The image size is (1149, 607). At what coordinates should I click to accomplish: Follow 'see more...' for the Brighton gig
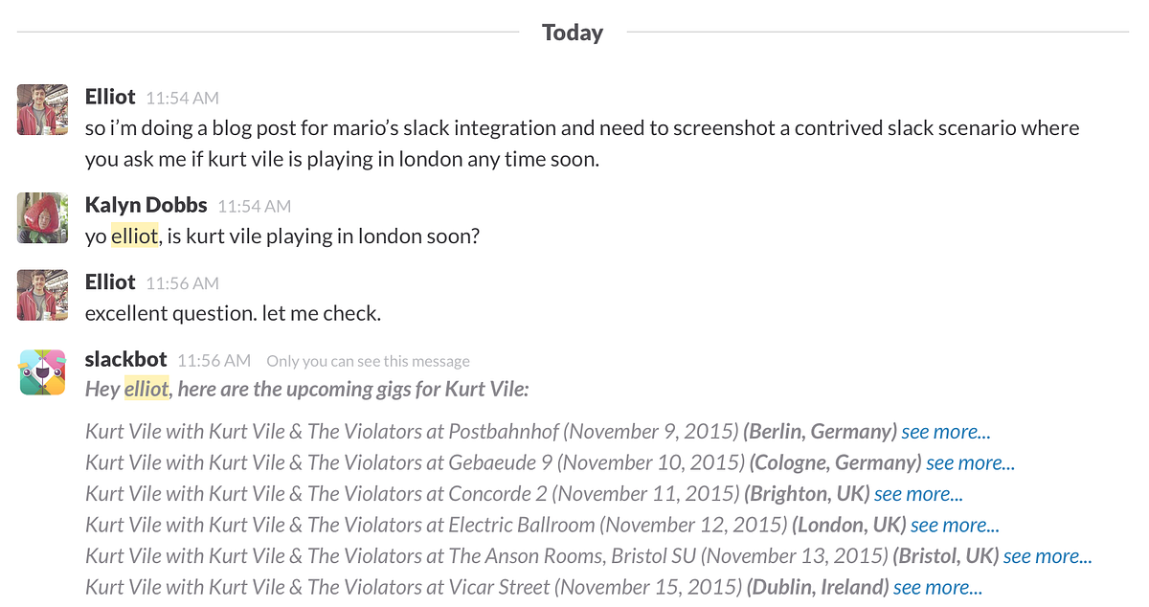click(918, 494)
